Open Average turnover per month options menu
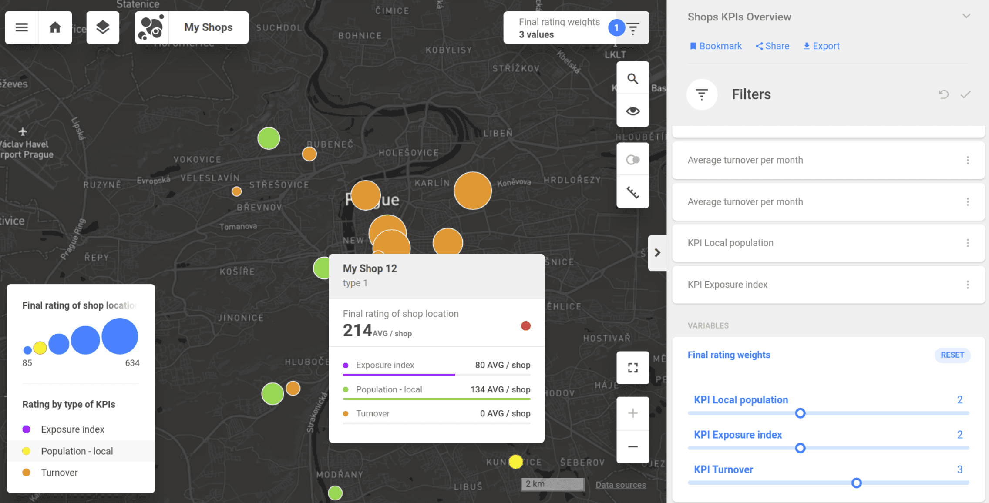This screenshot has height=503, width=989. [x=968, y=160]
